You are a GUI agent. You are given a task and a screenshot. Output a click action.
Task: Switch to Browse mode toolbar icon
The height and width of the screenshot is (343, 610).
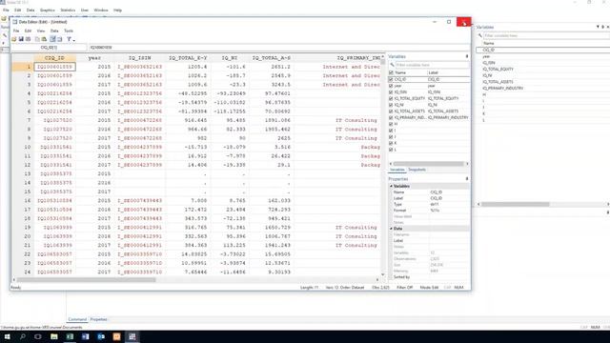coord(59,39)
